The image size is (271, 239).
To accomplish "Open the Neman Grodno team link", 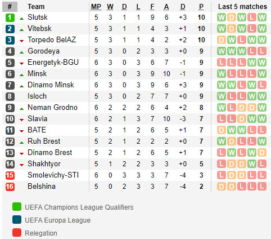I will [x=52, y=108].
